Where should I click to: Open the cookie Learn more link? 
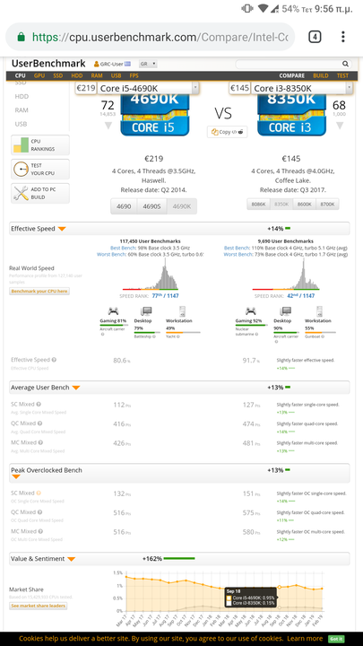[305, 639]
